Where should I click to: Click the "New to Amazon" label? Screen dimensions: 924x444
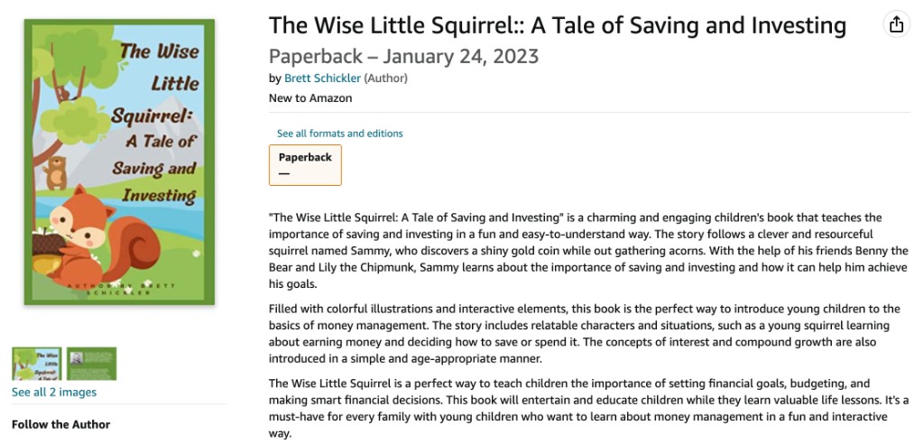[310, 98]
